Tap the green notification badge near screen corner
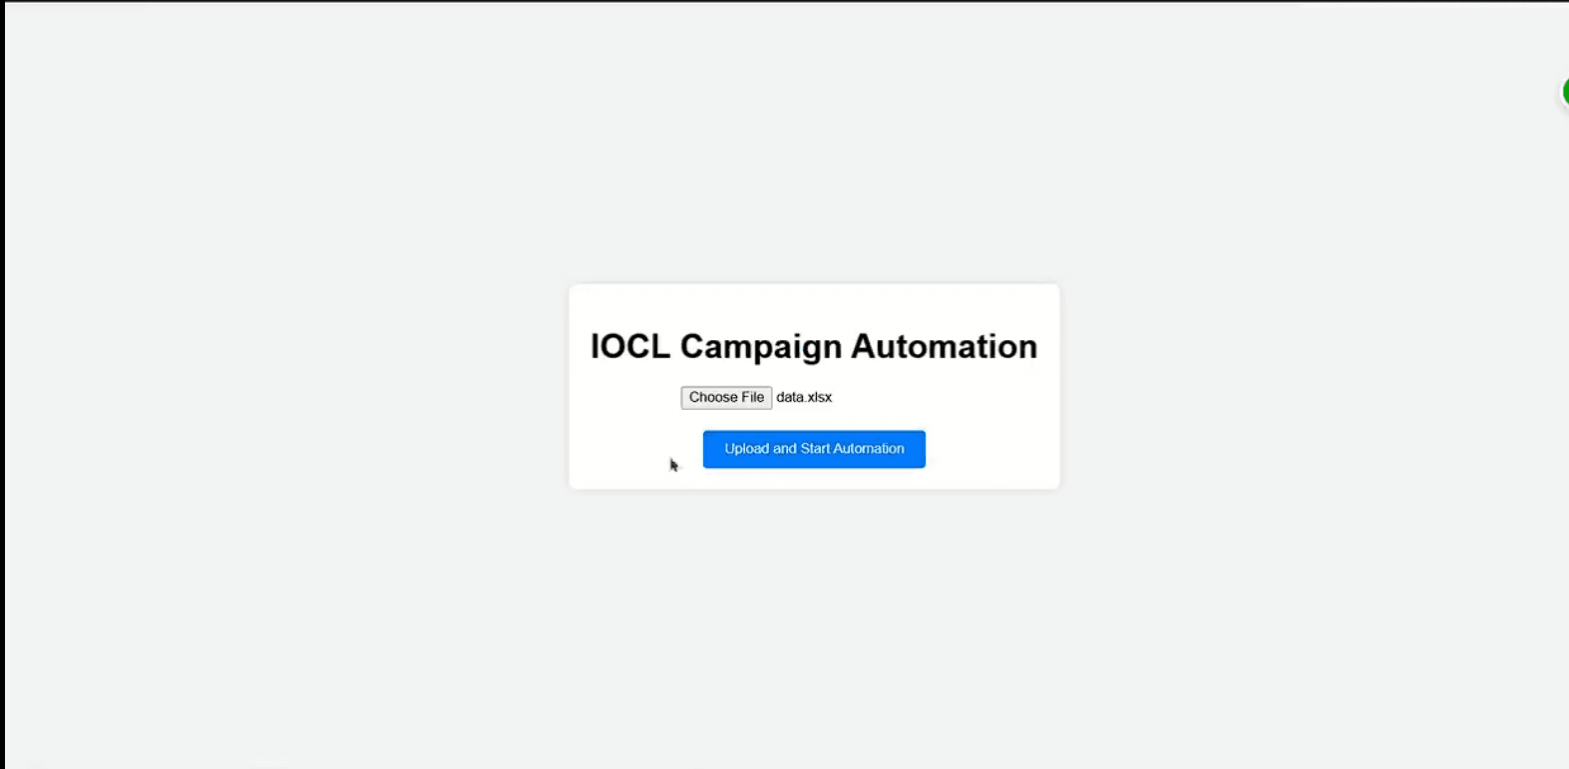This screenshot has width=1569, height=769. tap(1564, 91)
